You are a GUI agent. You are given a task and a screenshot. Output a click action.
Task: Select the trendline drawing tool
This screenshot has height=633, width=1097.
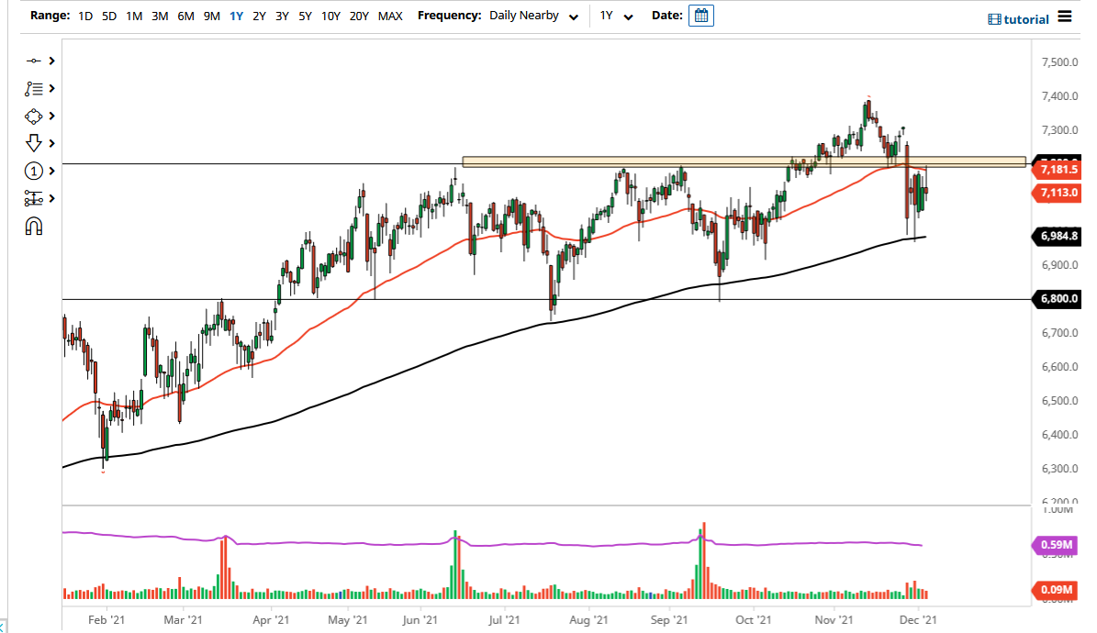tap(35, 61)
